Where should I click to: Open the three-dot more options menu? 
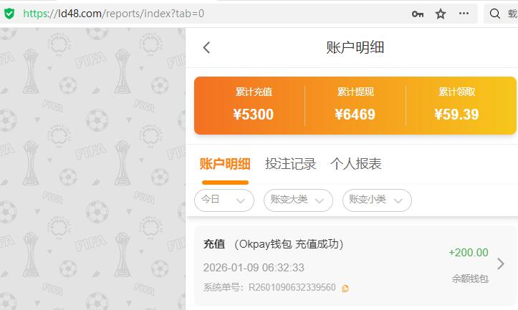point(464,14)
